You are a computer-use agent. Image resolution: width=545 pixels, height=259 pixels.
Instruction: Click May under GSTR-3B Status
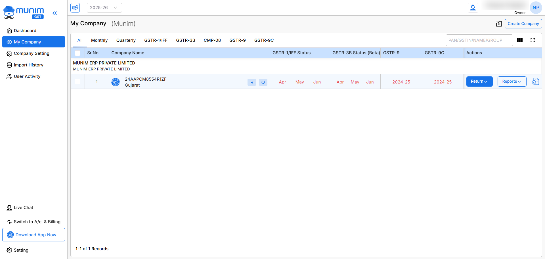coord(355,82)
